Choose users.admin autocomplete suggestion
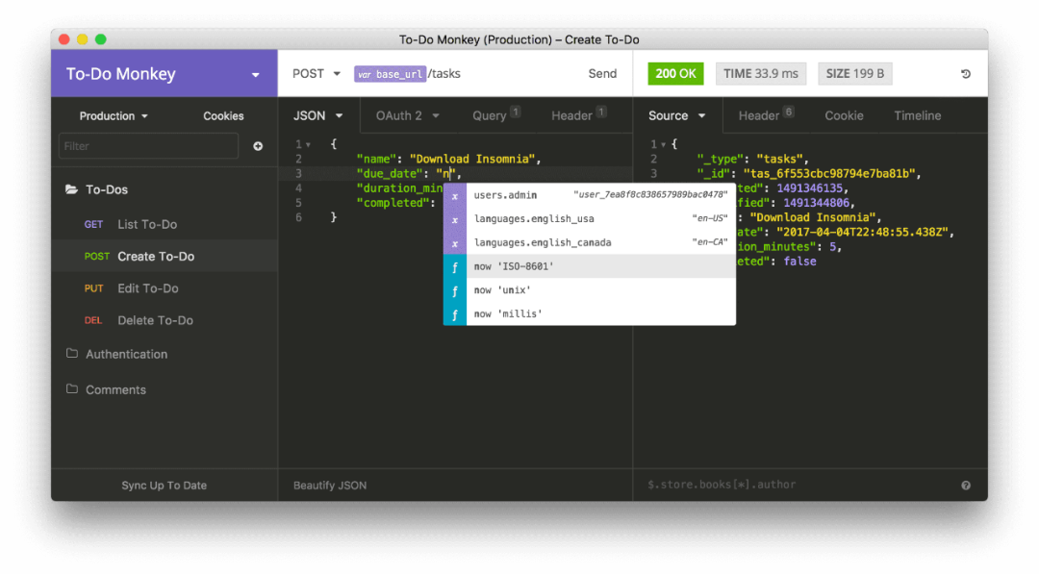 click(x=589, y=195)
